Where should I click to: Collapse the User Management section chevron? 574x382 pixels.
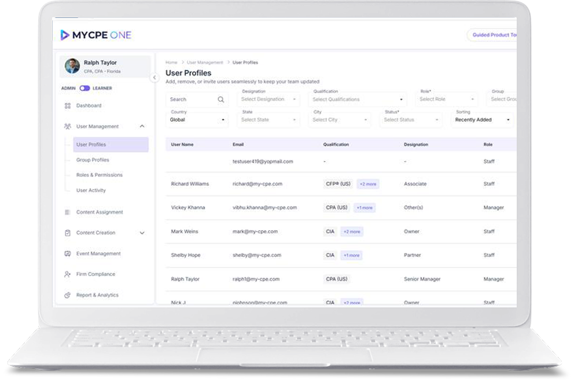[142, 126]
